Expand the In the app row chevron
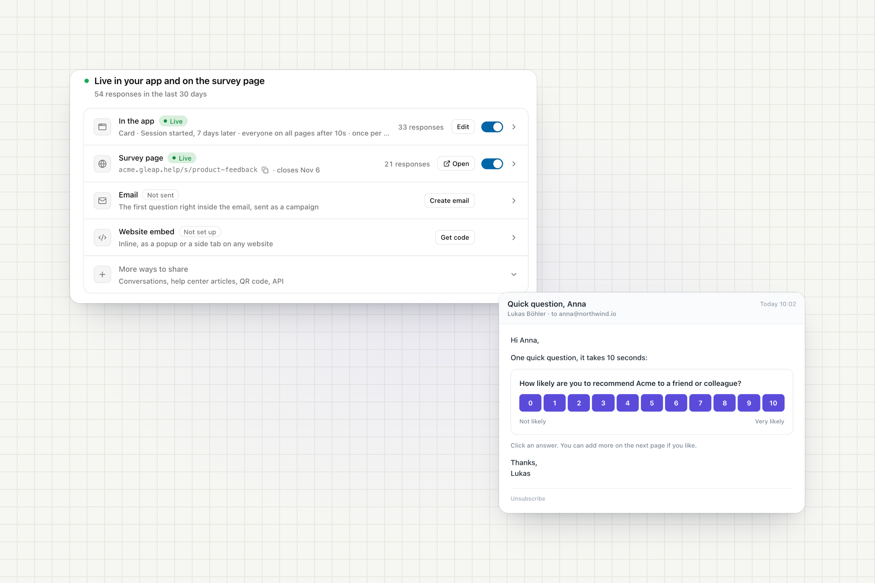The width and height of the screenshot is (875, 583). pos(514,127)
